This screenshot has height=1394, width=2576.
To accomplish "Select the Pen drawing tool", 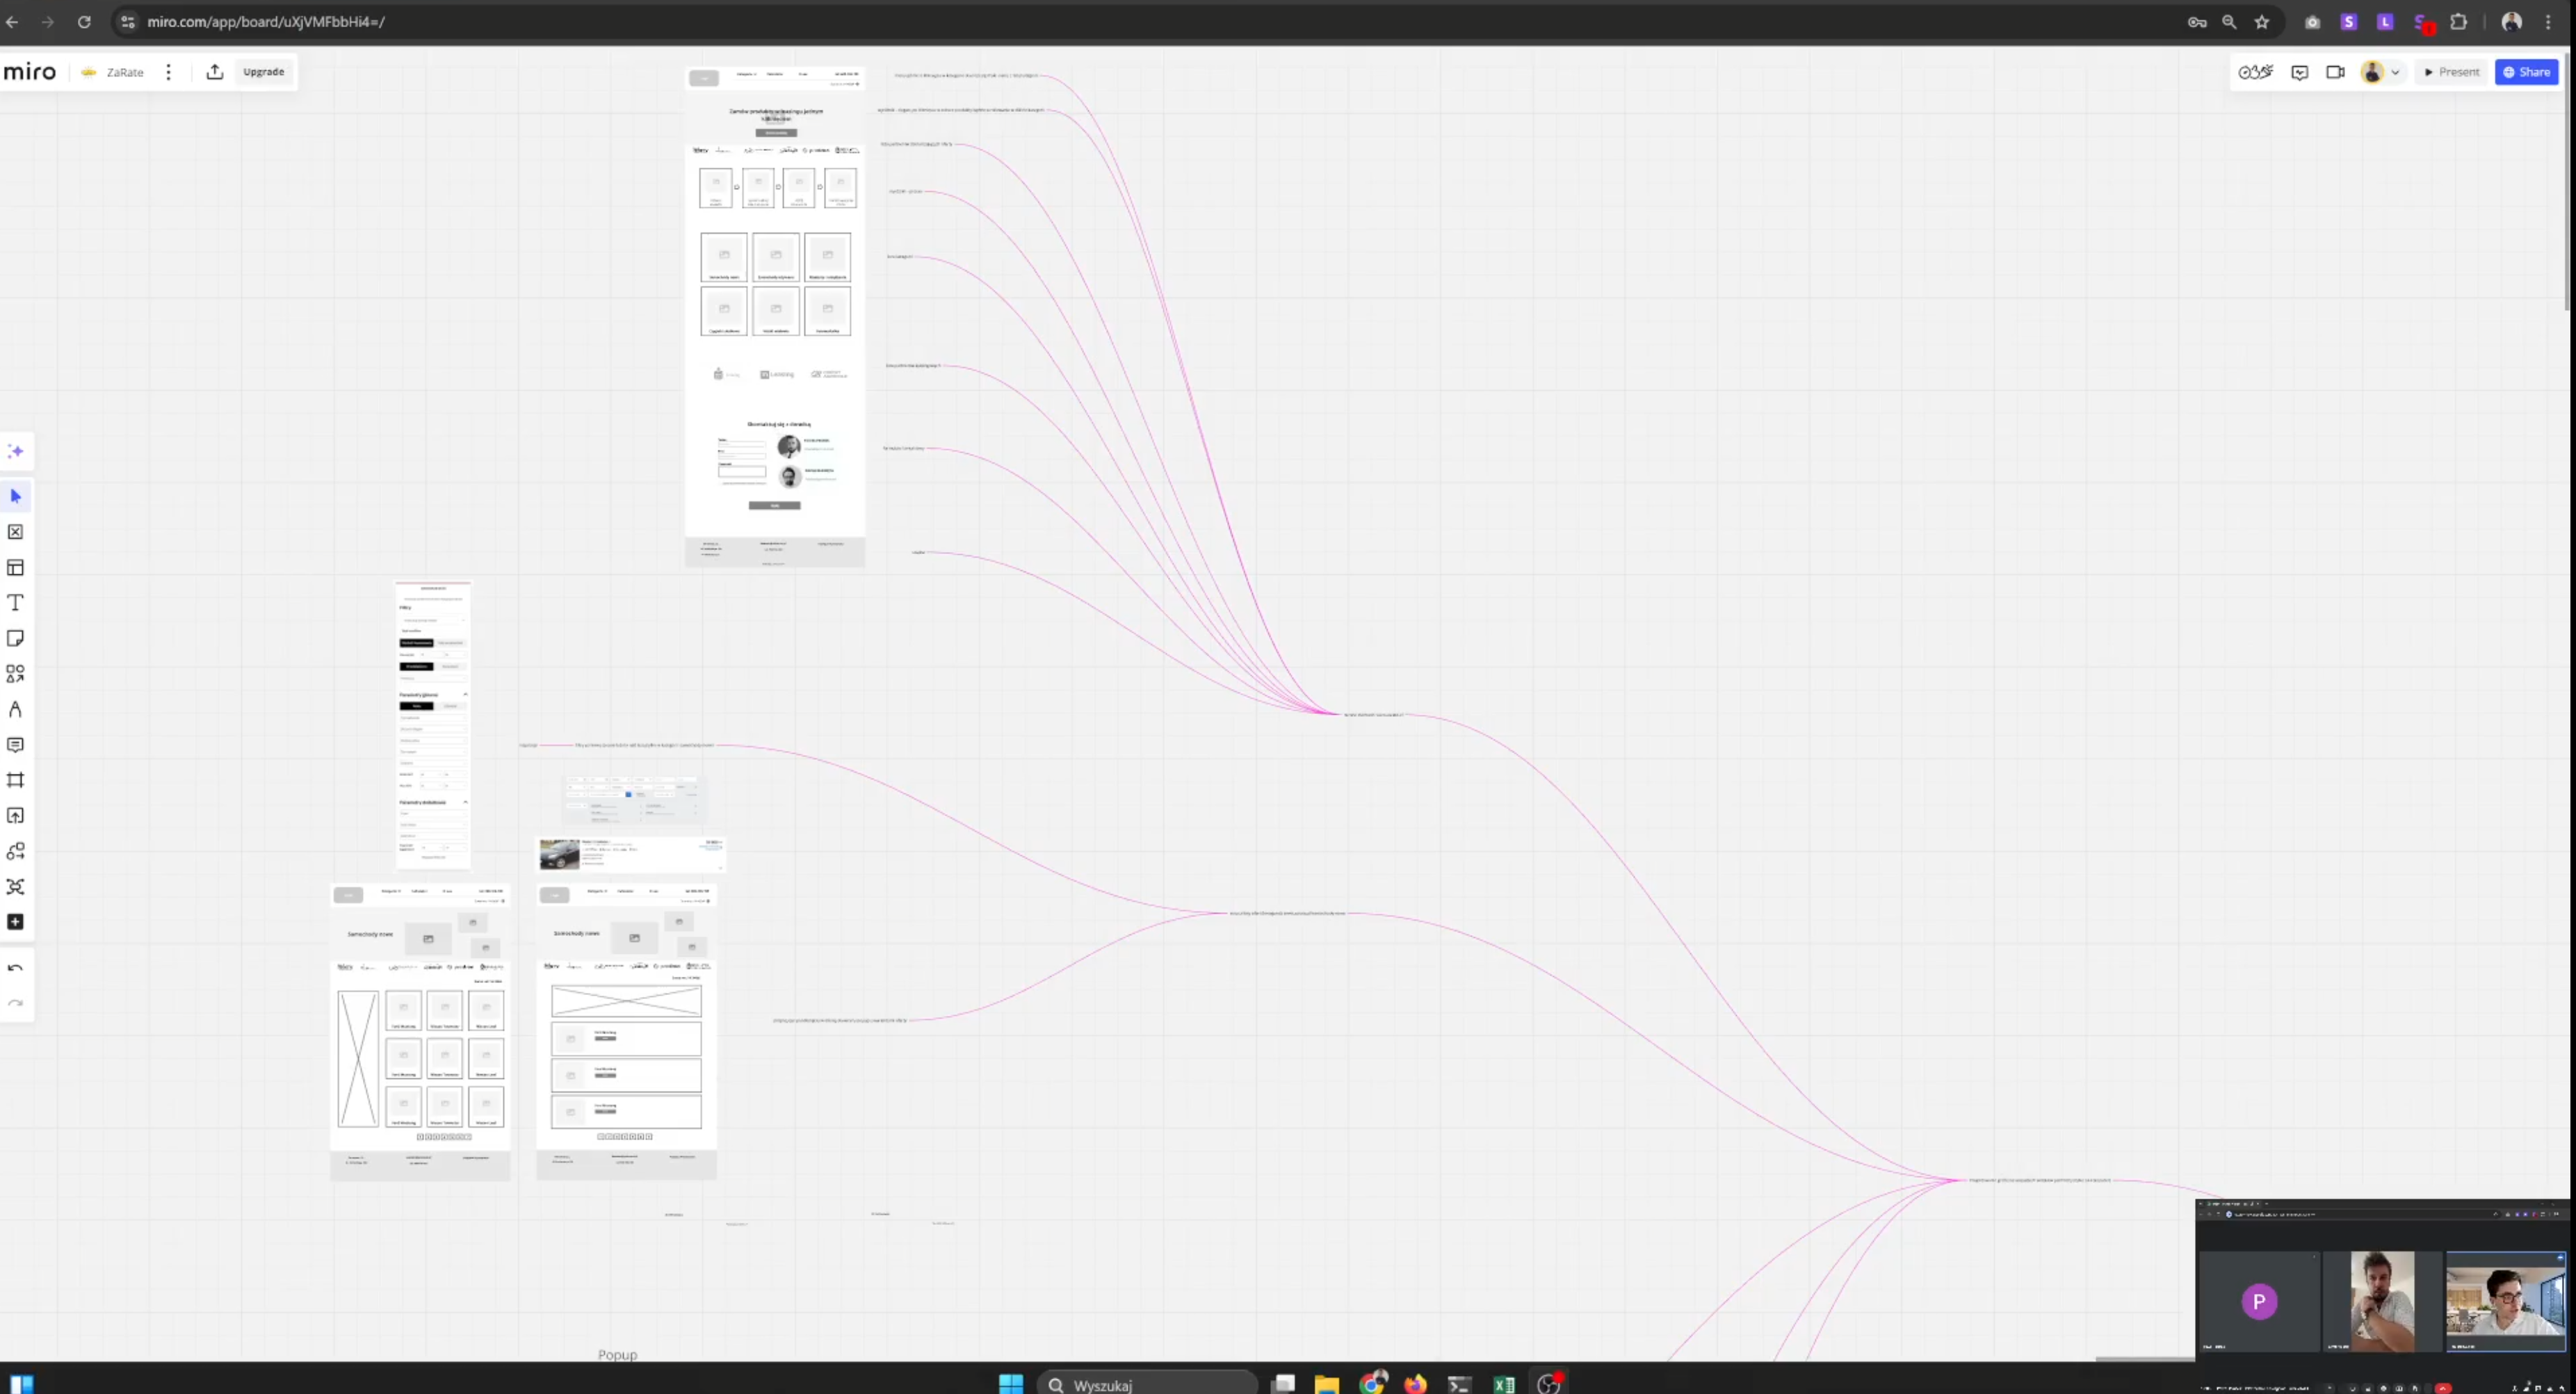I will [x=15, y=710].
